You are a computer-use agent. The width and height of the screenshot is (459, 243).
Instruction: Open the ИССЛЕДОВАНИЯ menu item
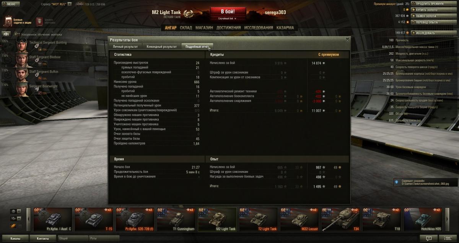259,27
